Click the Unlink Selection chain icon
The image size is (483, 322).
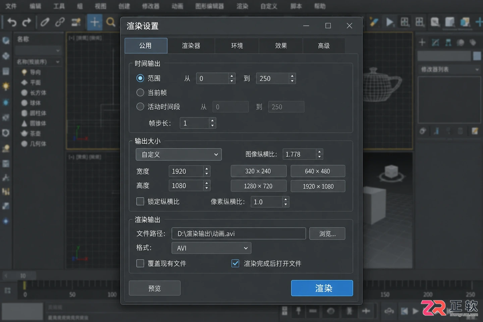point(60,22)
